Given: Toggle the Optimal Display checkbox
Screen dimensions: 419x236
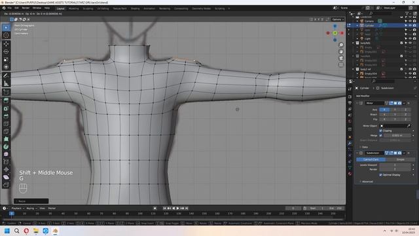Looking at the screenshot, I should click(x=380, y=175).
